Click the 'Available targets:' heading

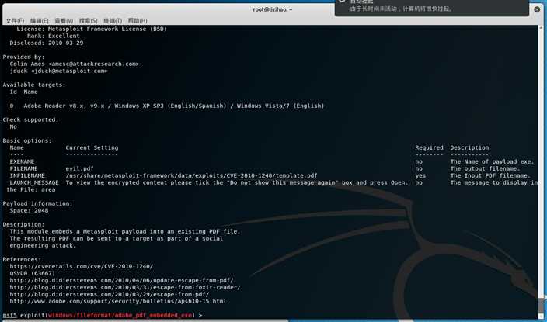pyautogui.click(x=34, y=85)
